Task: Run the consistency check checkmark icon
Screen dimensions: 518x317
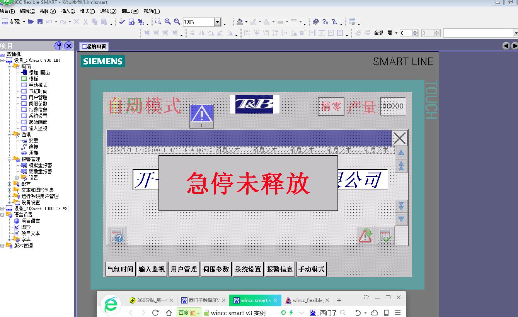Action: [122, 22]
